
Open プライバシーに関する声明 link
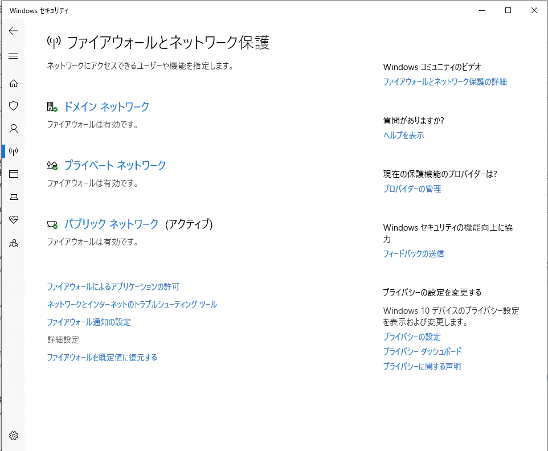point(422,366)
